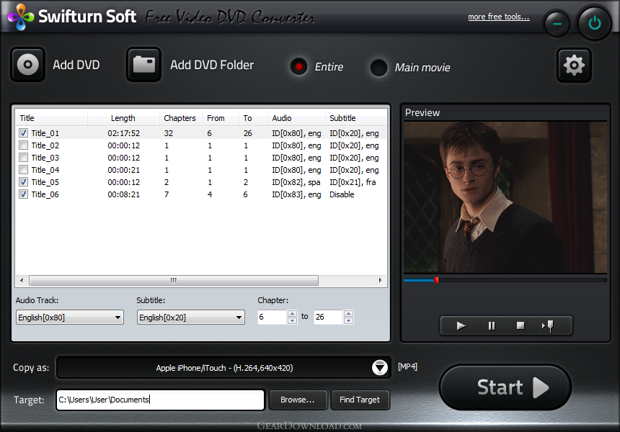Click the Add DVD disc icon
The height and width of the screenshot is (432, 620).
pyautogui.click(x=28, y=65)
